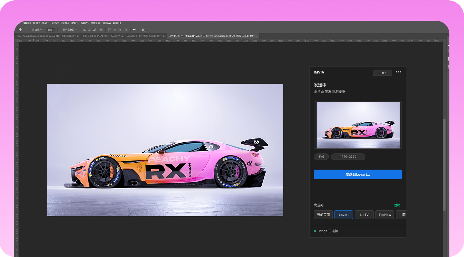464x257 pixels.
Task: Click the SVG format pill
Action: pos(321,157)
